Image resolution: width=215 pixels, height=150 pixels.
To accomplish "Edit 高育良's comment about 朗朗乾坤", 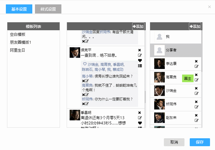I will 87,95.
